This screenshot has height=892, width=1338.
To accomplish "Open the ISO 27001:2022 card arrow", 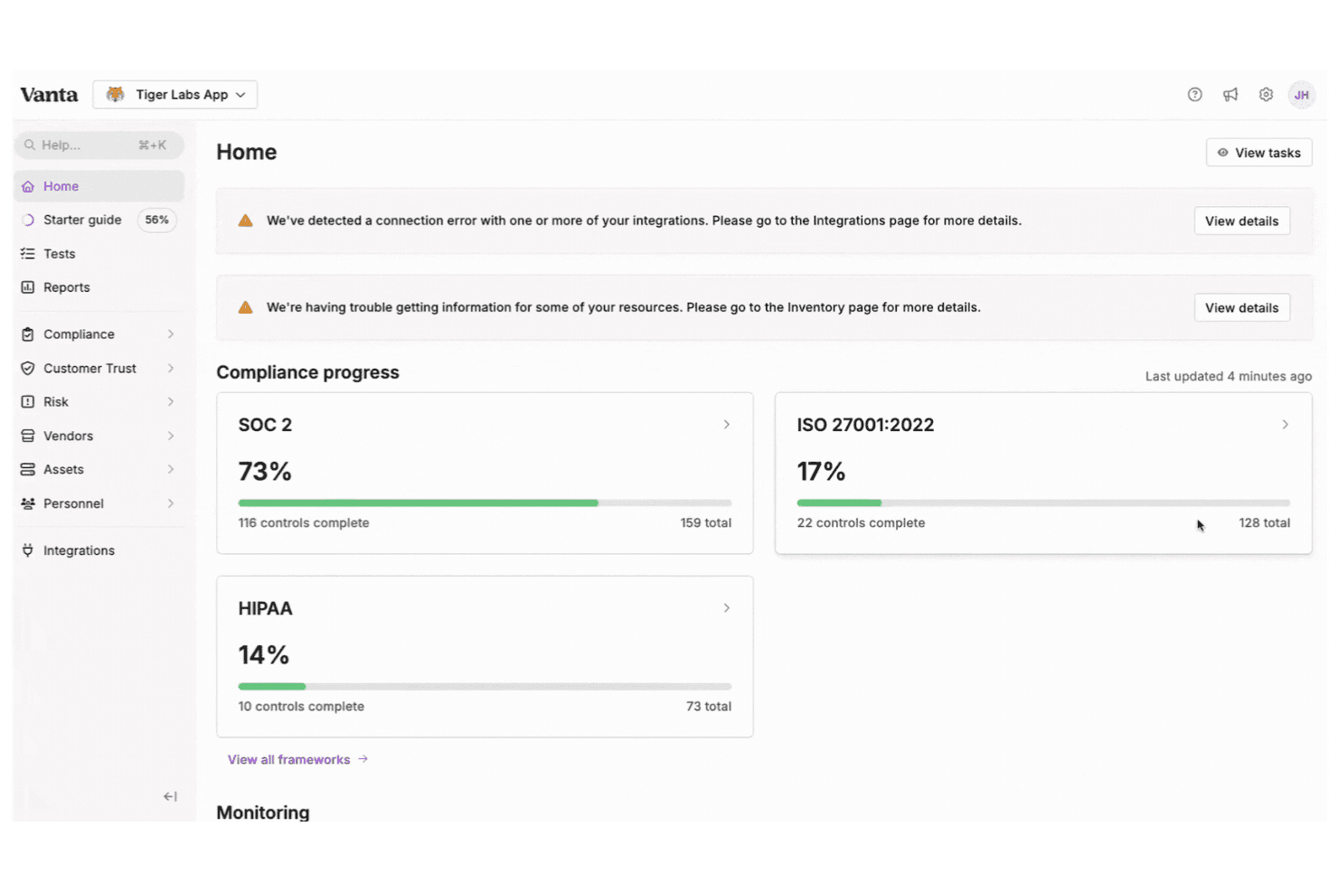I will 1285,425.
